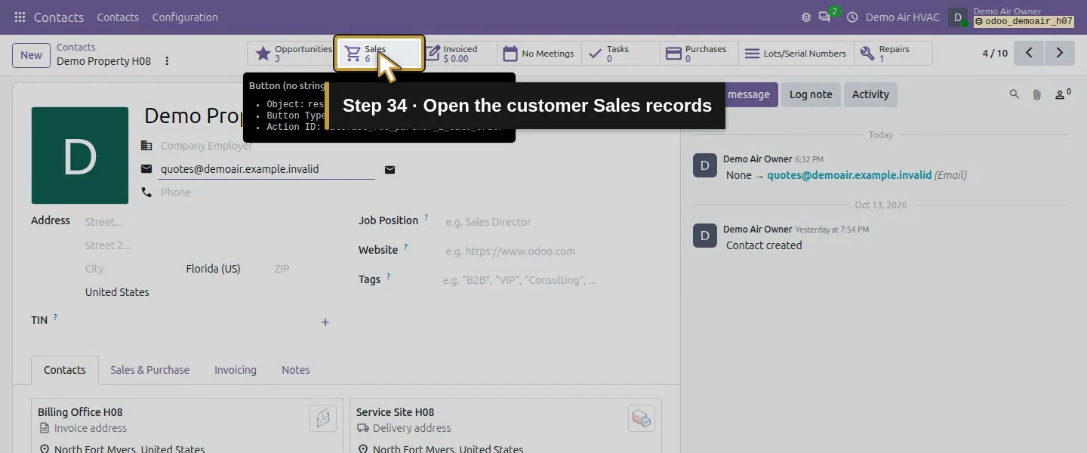Open Demo Air Owner user menu

pyautogui.click(x=1012, y=17)
